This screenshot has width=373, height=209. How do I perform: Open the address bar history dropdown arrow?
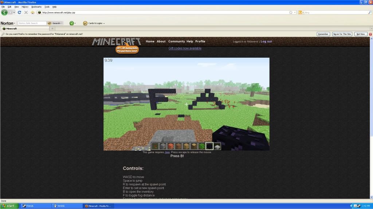coord(295,12)
